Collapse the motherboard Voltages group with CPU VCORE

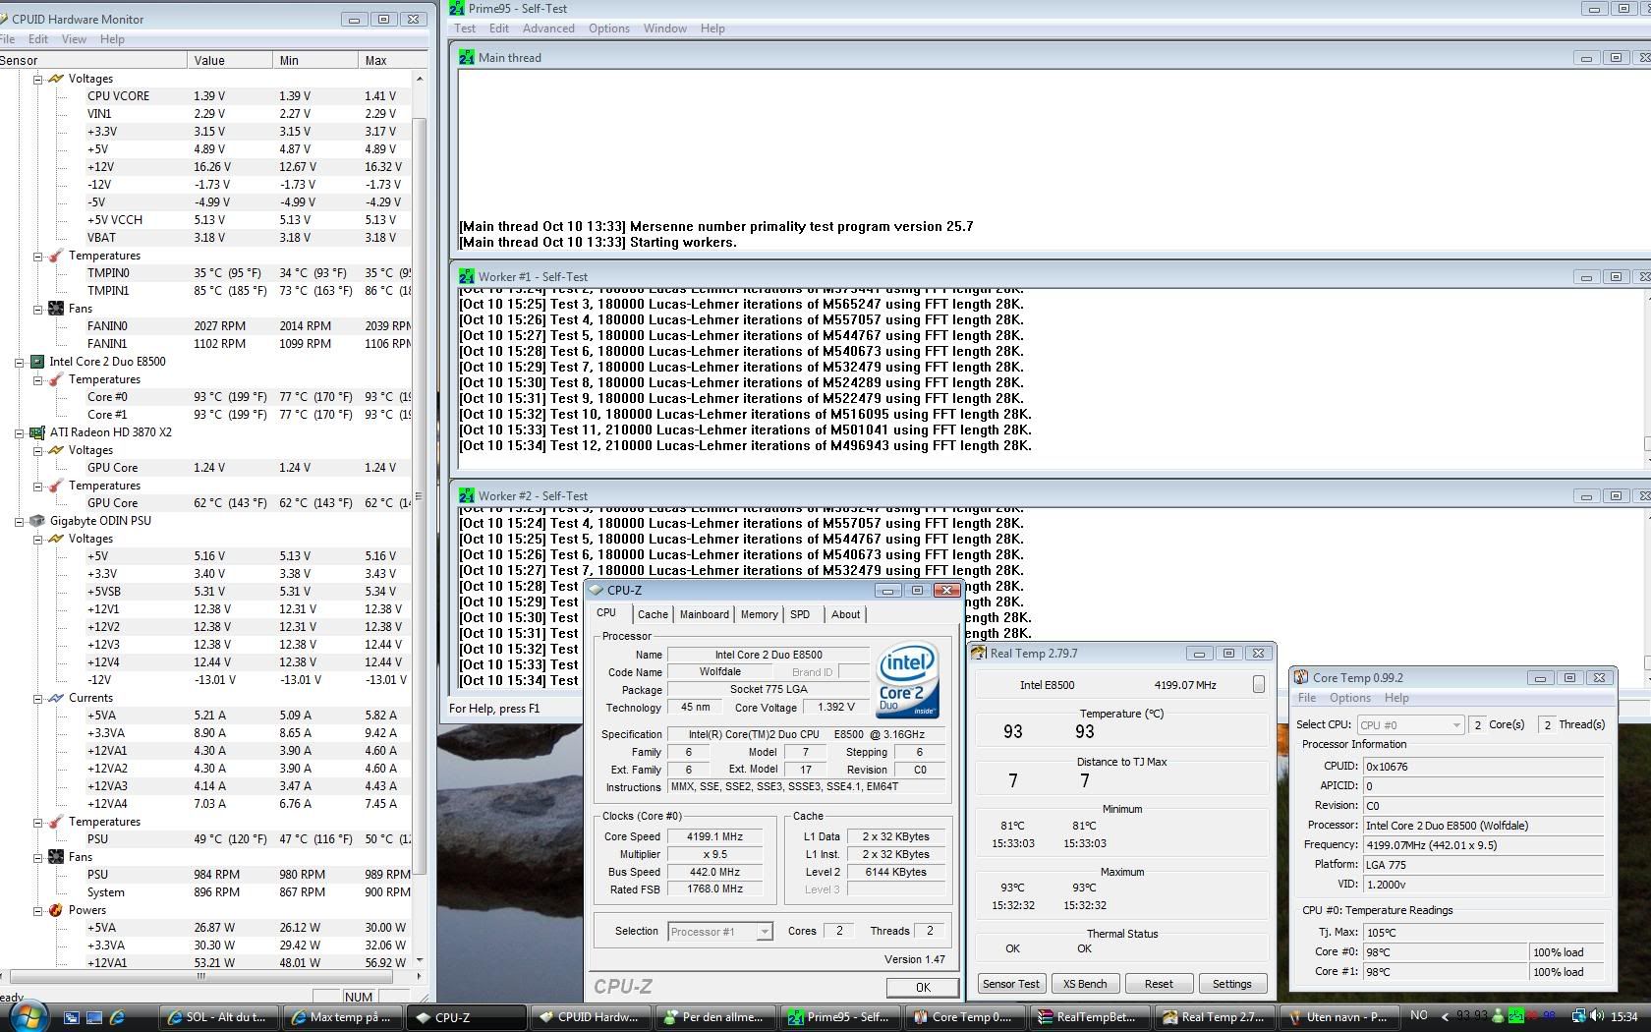[37, 79]
